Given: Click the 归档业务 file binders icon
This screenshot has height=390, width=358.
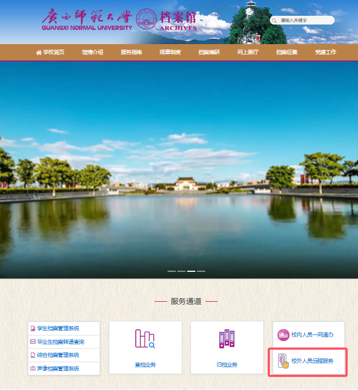Looking at the screenshot, I should point(226,339).
